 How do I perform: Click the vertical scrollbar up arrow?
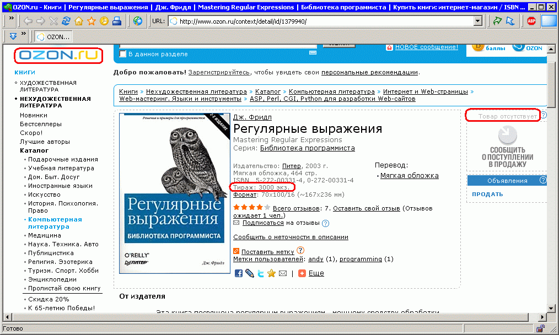pyautogui.click(x=551, y=48)
